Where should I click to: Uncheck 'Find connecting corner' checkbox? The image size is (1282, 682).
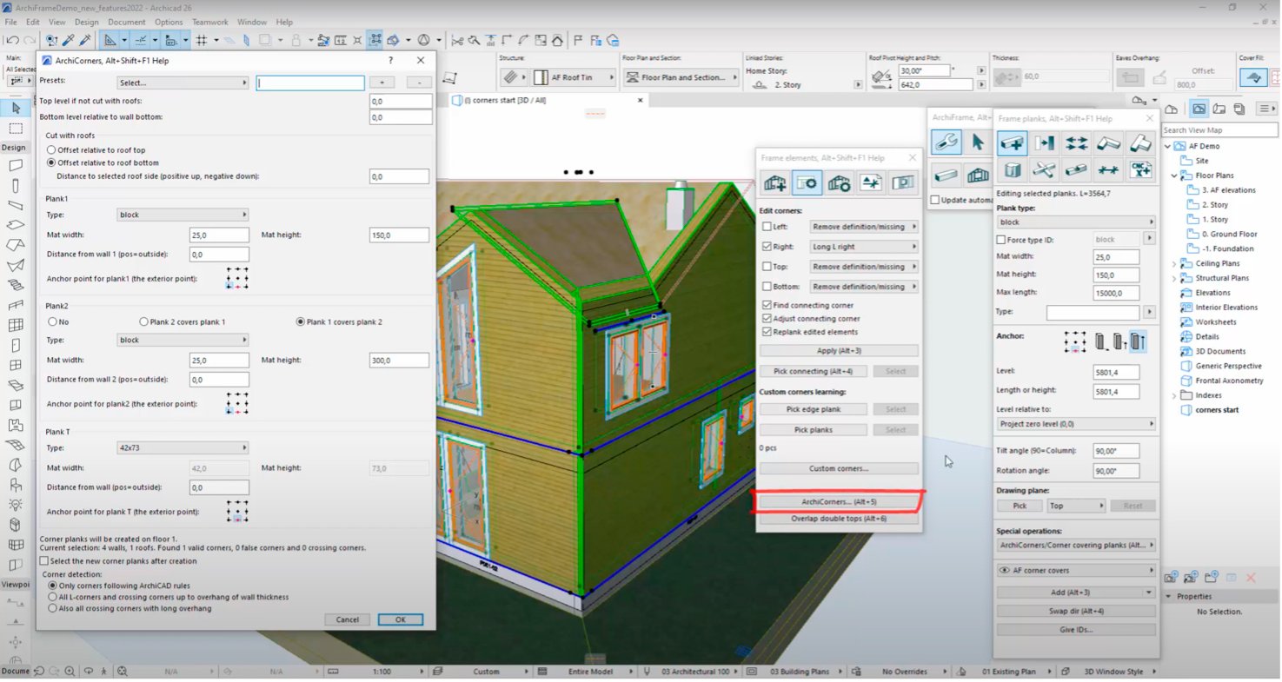coord(767,305)
